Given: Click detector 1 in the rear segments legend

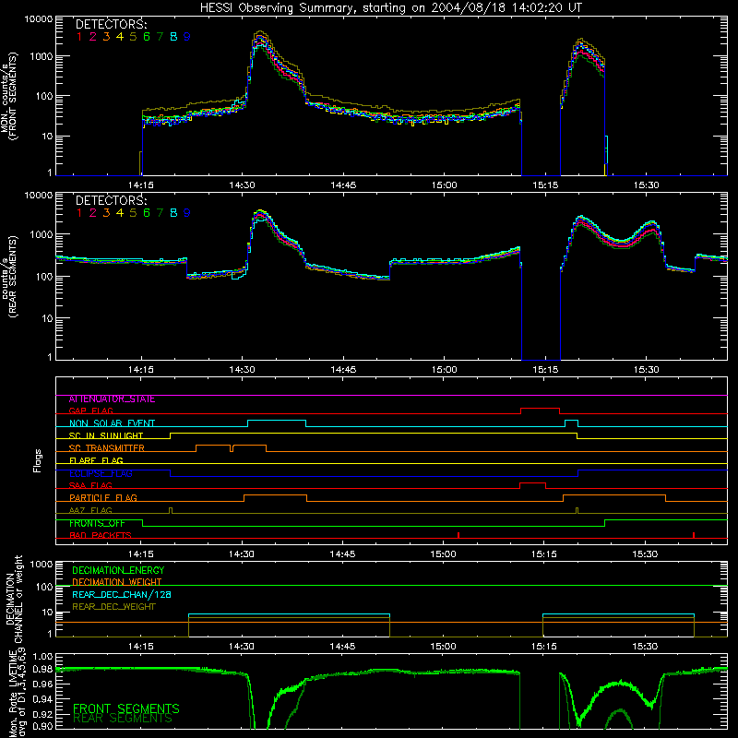Looking at the screenshot, I should [x=79, y=213].
